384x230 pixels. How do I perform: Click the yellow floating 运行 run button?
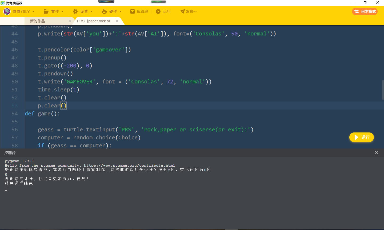(362, 137)
